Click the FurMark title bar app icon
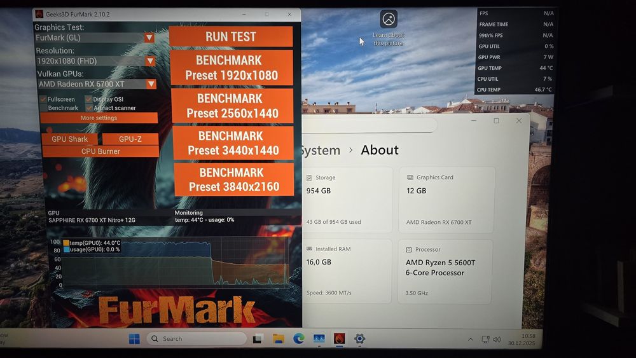Viewport: 636px width, 358px height. click(39, 14)
